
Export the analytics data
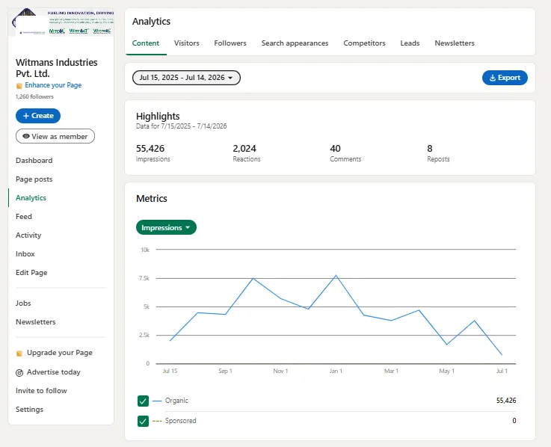[505, 78]
